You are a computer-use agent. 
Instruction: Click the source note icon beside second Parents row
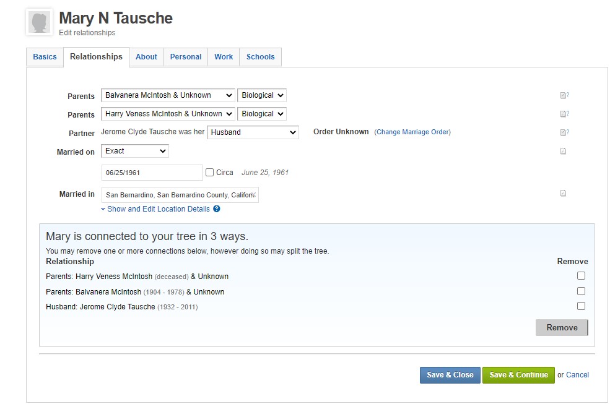click(x=564, y=114)
